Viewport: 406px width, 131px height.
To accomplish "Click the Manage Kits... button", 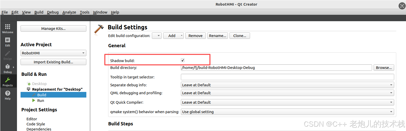I will coord(53,29).
